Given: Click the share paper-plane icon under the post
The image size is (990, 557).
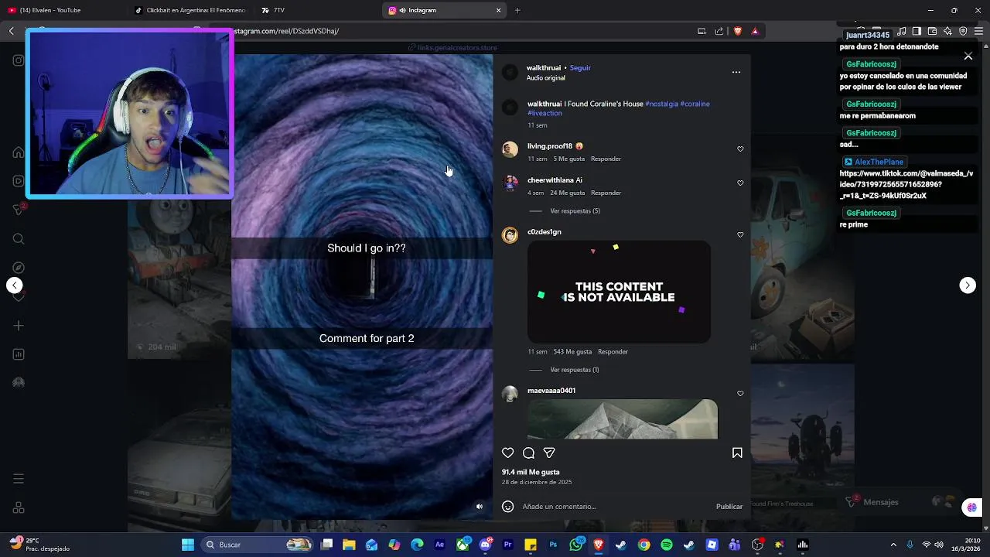Looking at the screenshot, I should [x=549, y=453].
